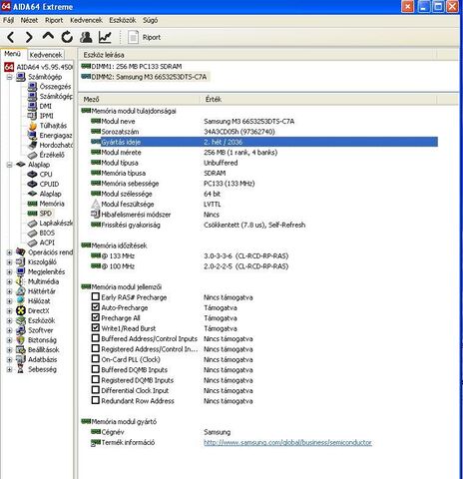
Task: Expand the Eszközök tree node
Action: coord(9,320)
